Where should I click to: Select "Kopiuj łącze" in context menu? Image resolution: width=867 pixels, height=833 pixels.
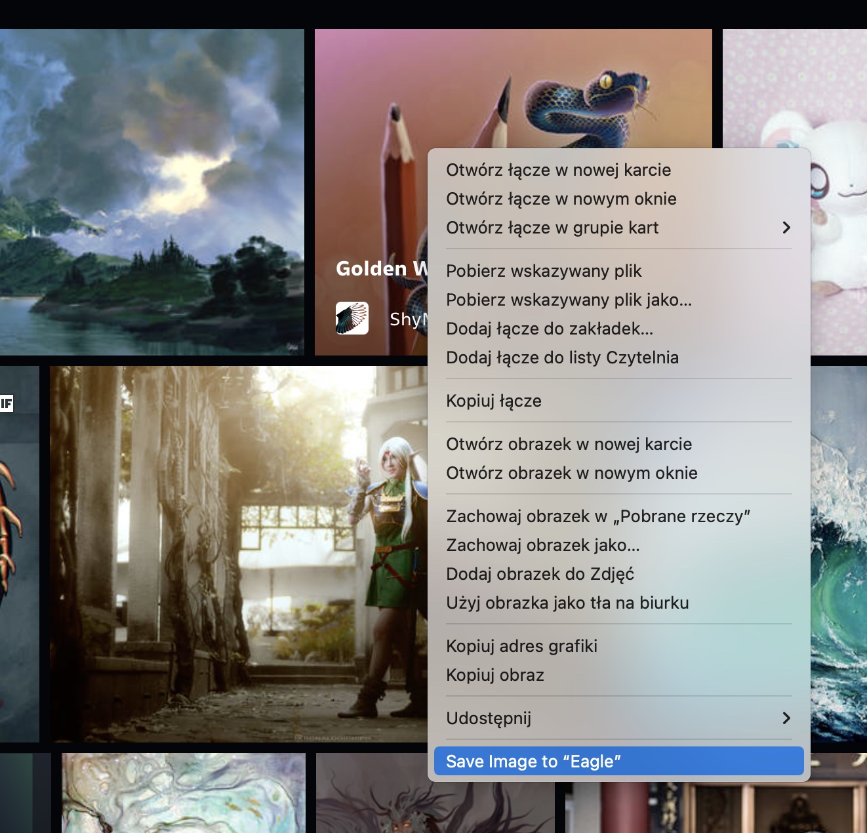tap(618, 401)
